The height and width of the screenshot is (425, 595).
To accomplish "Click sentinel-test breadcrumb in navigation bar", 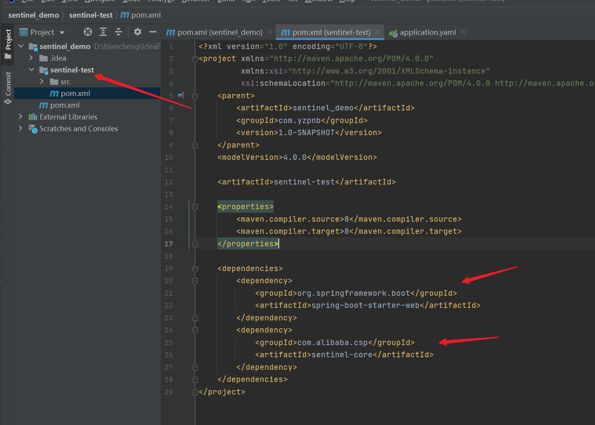I will coord(91,15).
